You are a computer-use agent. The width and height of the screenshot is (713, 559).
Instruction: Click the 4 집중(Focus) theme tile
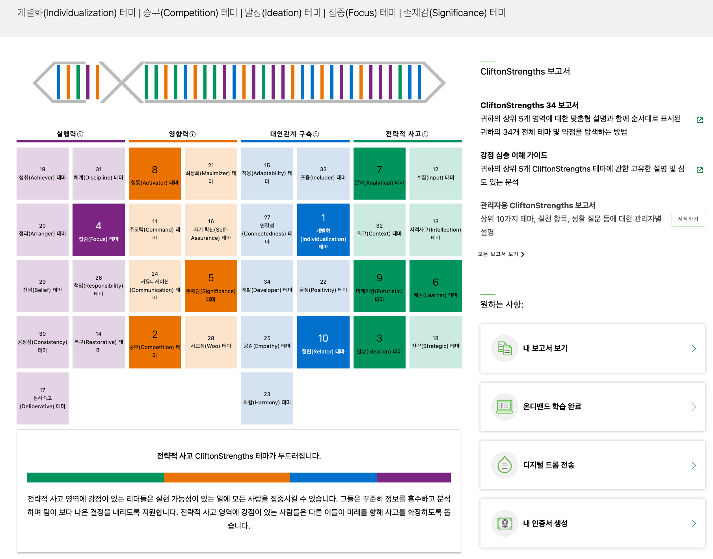(99, 230)
